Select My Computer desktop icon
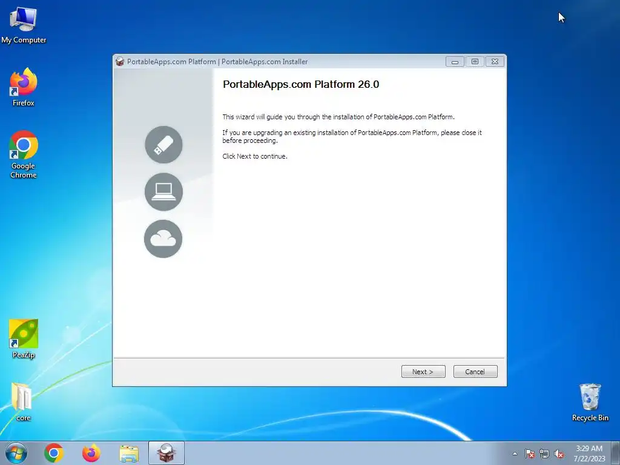The width and height of the screenshot is (620, 465). click(24, 25)
